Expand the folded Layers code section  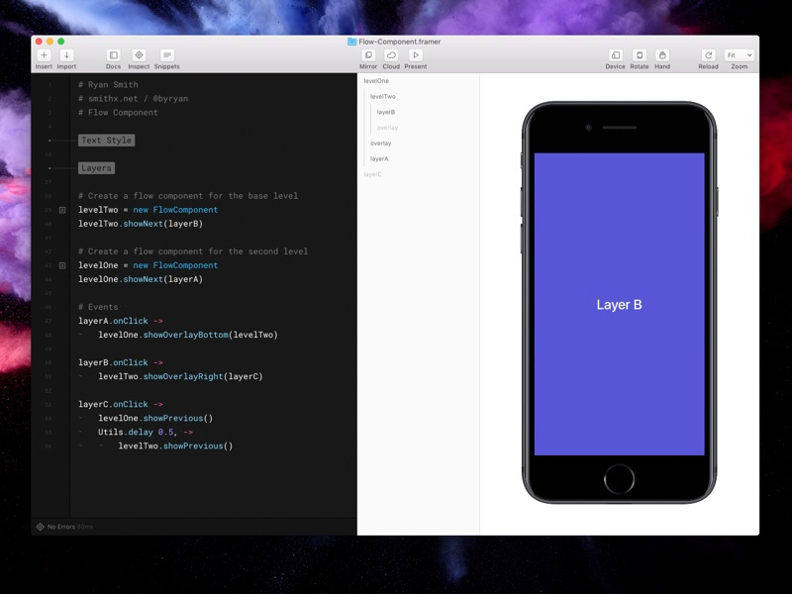click(96, 168)
